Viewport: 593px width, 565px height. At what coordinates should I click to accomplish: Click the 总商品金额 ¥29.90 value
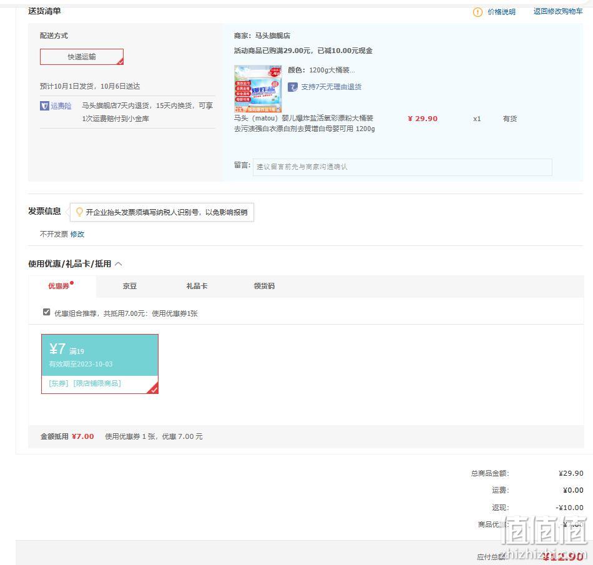point(571,473)
